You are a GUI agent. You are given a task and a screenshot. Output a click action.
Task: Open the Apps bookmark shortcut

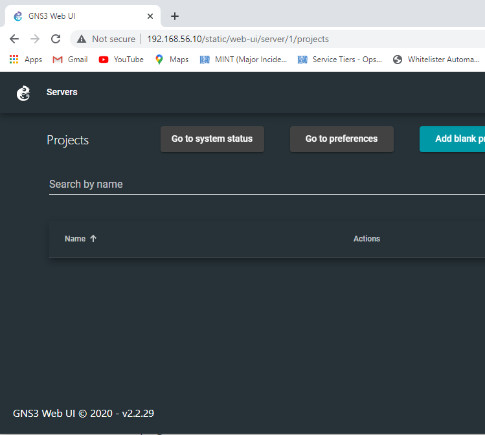point(26,60)
